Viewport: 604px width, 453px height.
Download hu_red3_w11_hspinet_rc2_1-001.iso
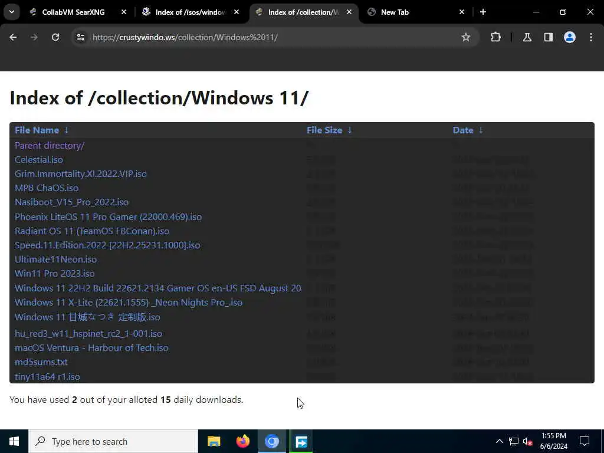point(88,334)
